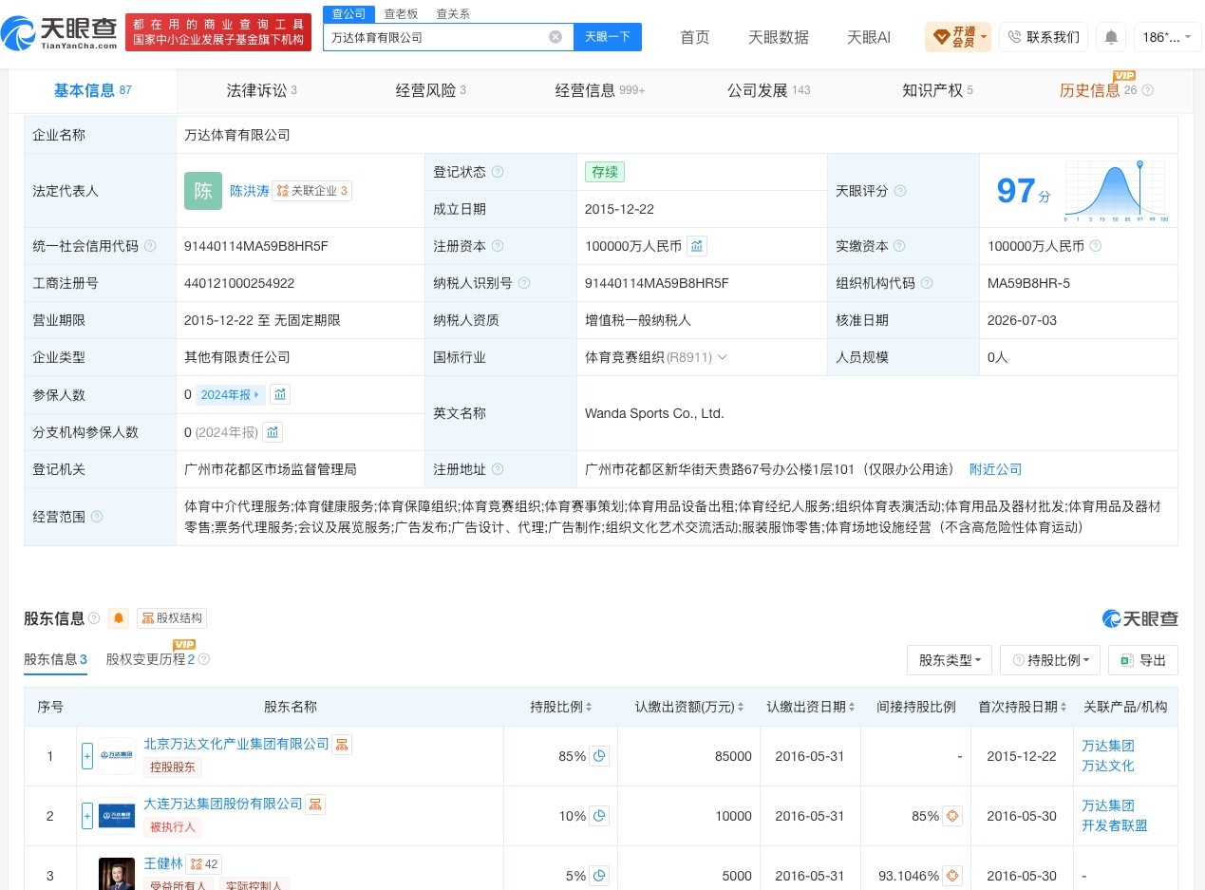Click the indirect holding path icon for 85%
Viewport: 1205px width, 890px height.
pyautogui.click(x=951, y=816)
